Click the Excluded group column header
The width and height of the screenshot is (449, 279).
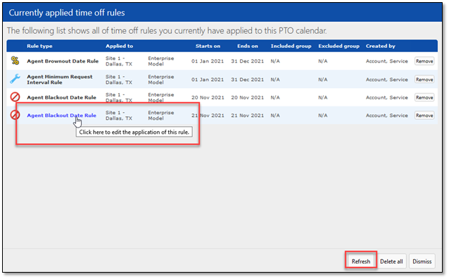pos(339,46)
